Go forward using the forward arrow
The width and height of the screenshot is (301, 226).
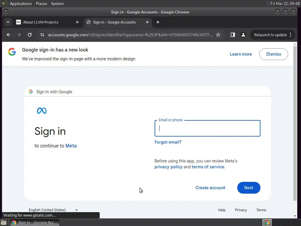(x=19, y=35)
